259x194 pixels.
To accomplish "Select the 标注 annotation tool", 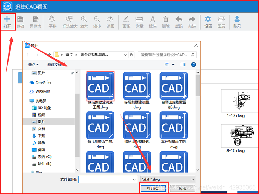I will click(x=152, y=22).
